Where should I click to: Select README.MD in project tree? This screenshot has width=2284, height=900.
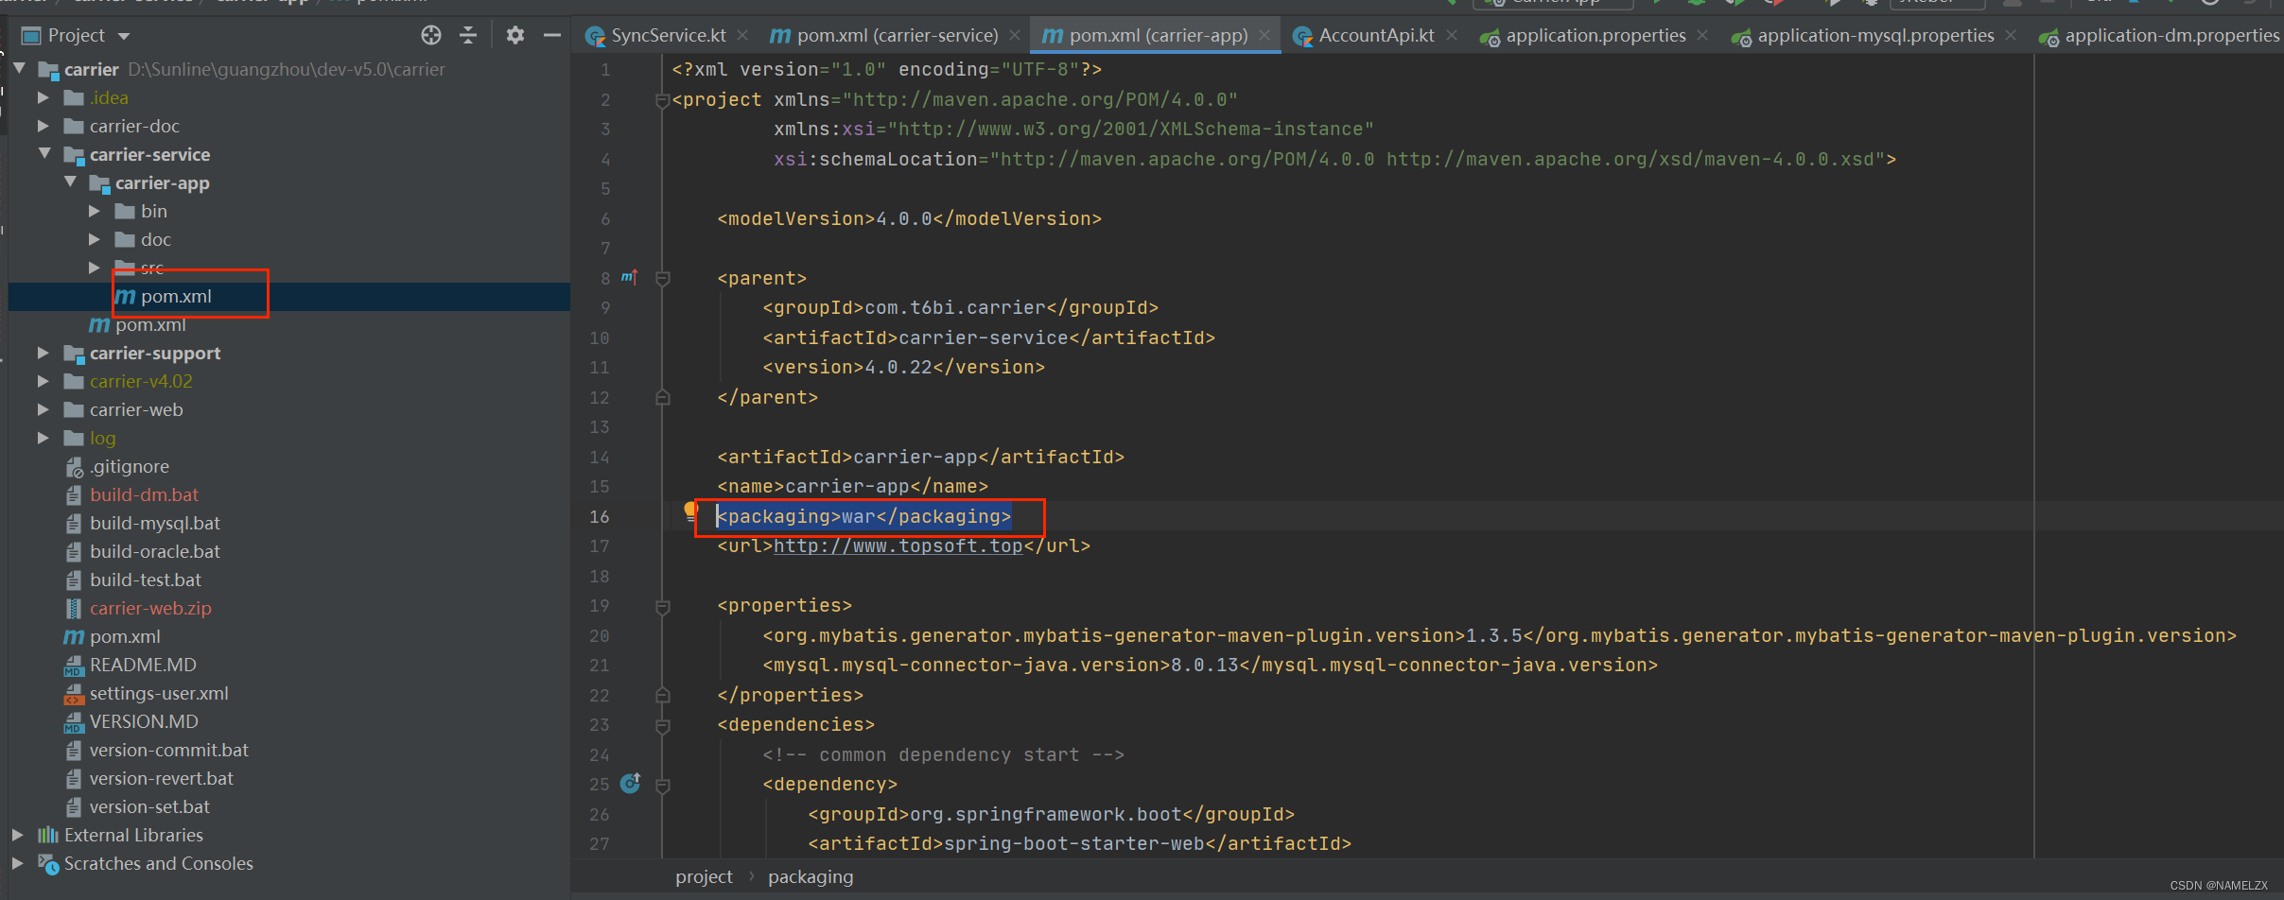(142, 665)
